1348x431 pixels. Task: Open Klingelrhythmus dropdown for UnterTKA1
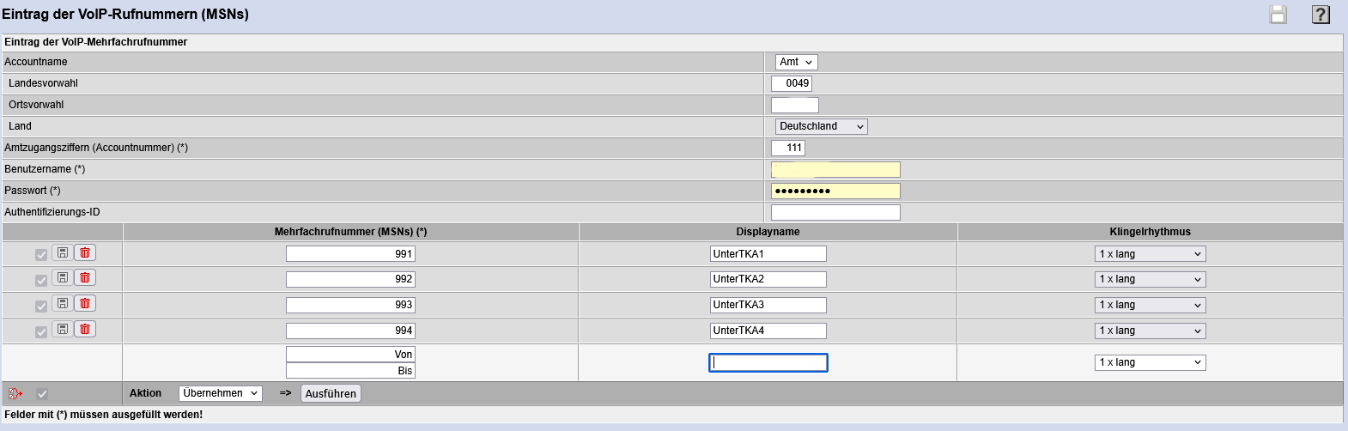(1150, 254)
